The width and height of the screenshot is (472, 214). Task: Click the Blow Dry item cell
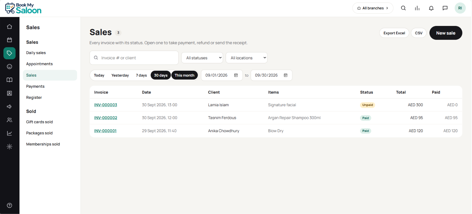pos(276,131)
